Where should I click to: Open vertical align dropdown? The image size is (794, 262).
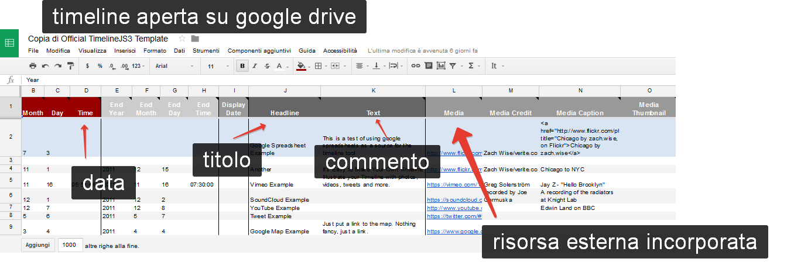[378, 66]
